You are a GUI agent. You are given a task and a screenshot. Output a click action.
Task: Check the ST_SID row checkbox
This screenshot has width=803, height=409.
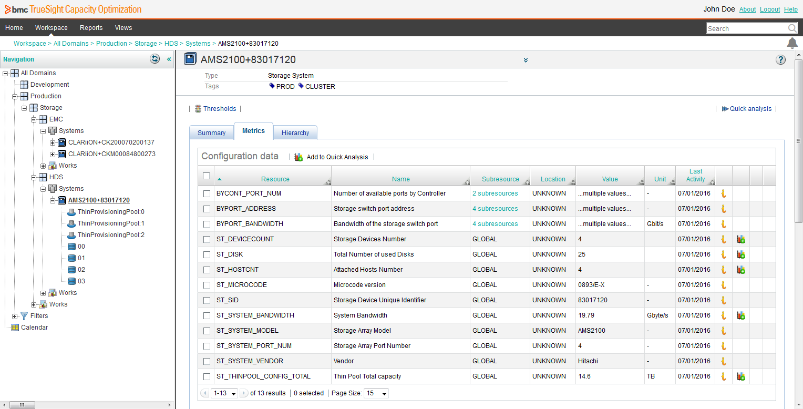click(207, 301)
